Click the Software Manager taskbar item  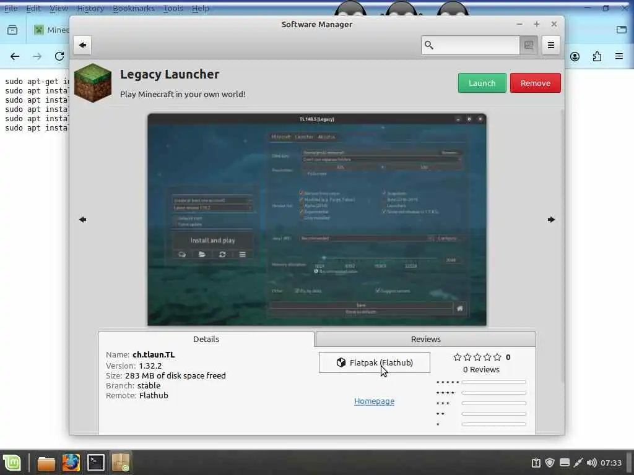coord(121,463)
